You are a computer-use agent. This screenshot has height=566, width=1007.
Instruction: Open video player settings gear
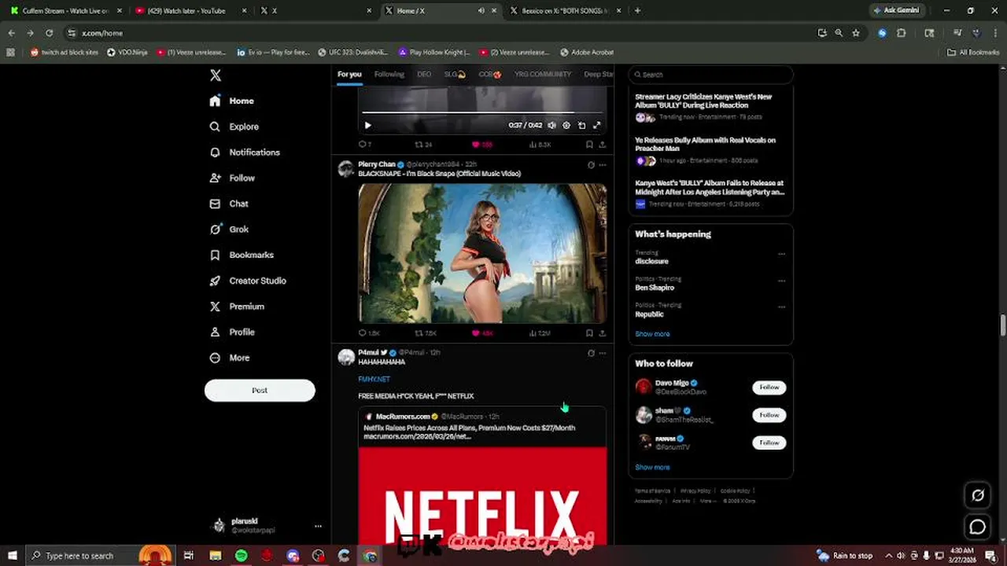566,125
